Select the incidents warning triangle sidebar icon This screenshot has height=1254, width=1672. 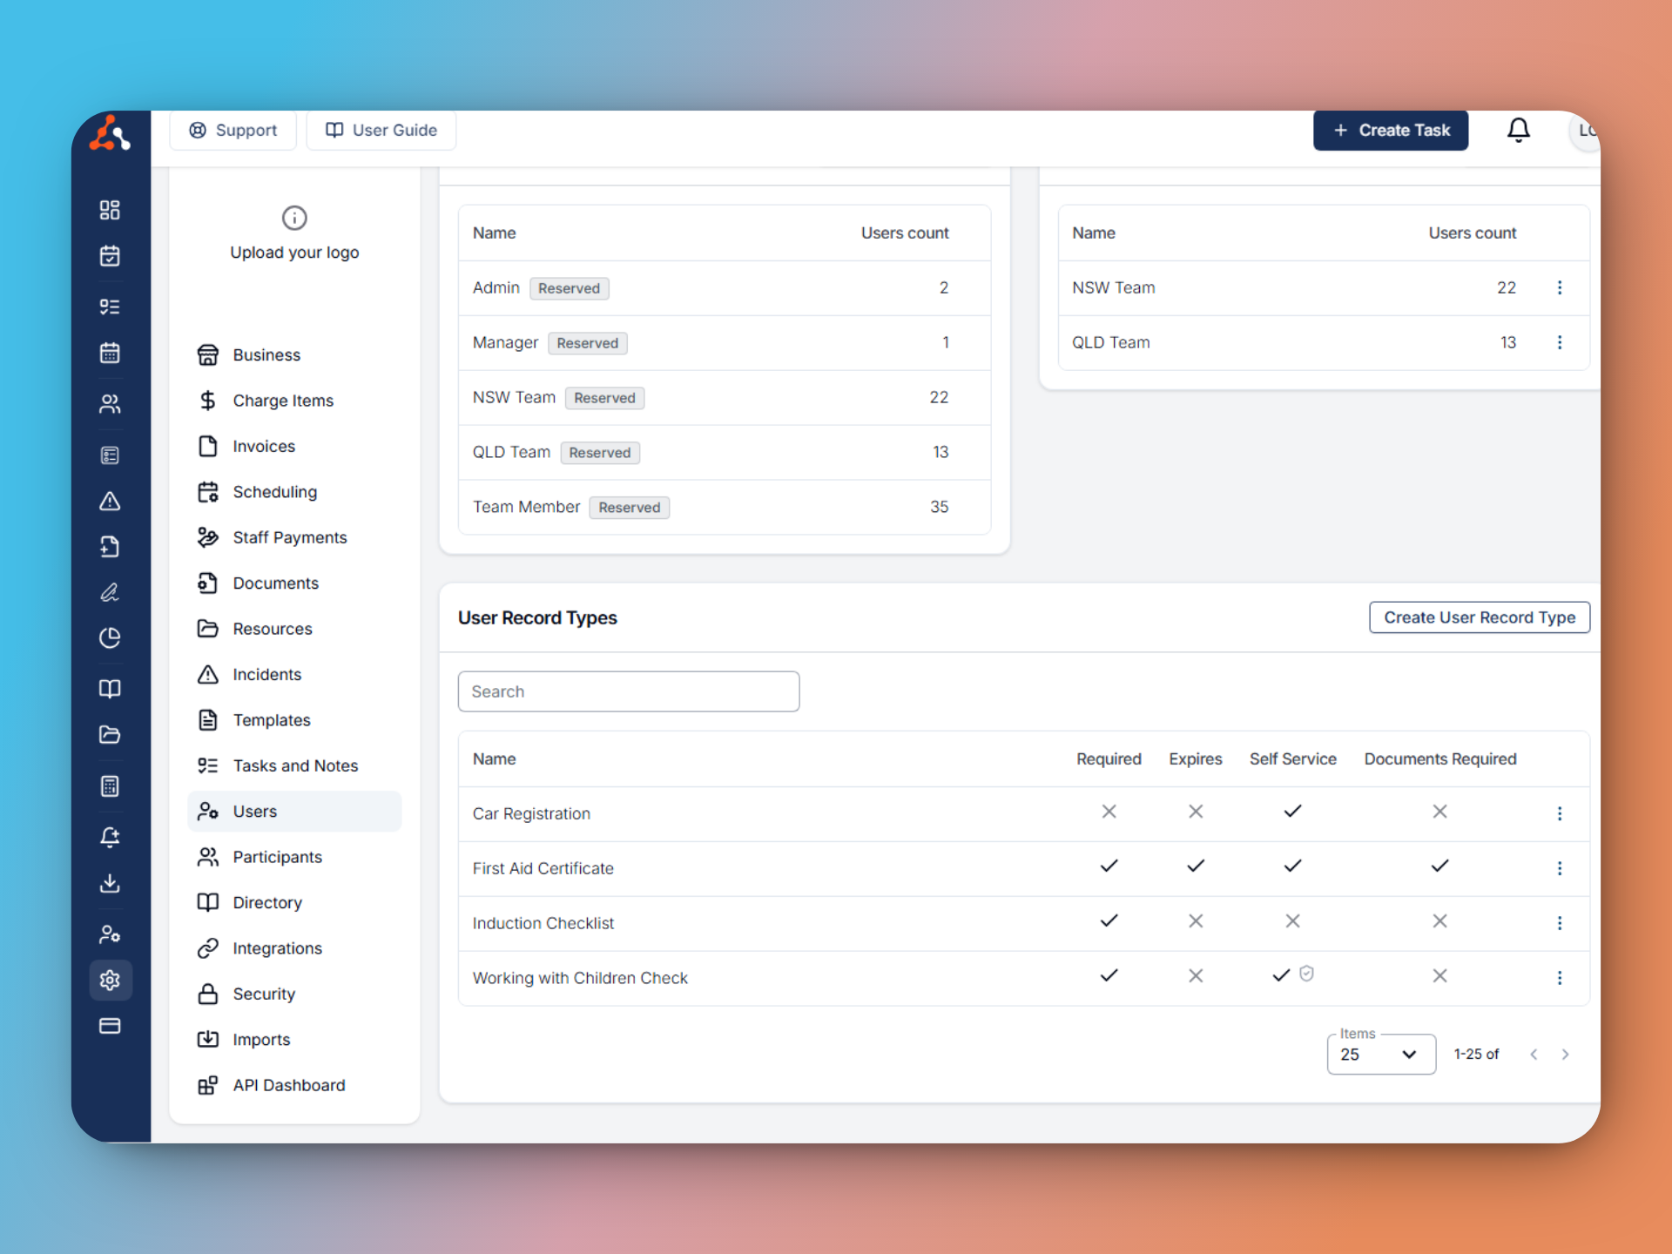pos(110,501)
